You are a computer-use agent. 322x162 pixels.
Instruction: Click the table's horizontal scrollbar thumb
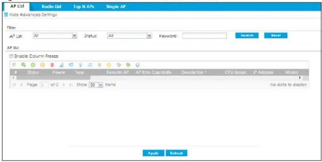coord(53,78)
